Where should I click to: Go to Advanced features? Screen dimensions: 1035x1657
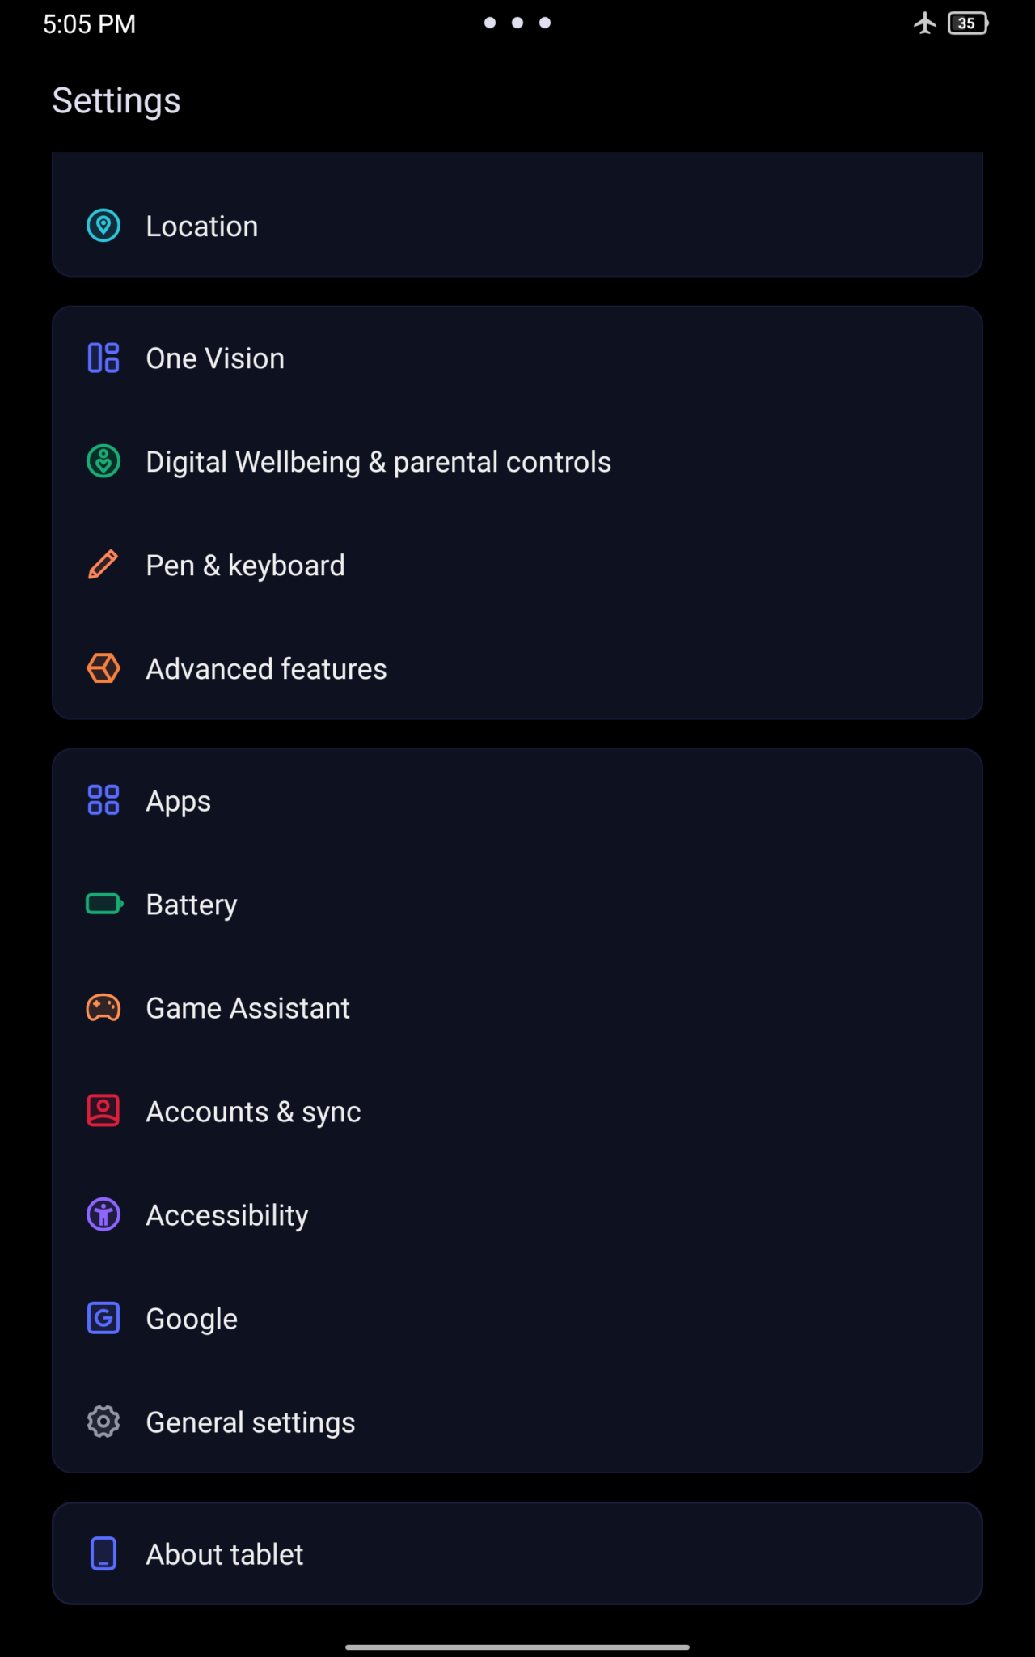266,669
